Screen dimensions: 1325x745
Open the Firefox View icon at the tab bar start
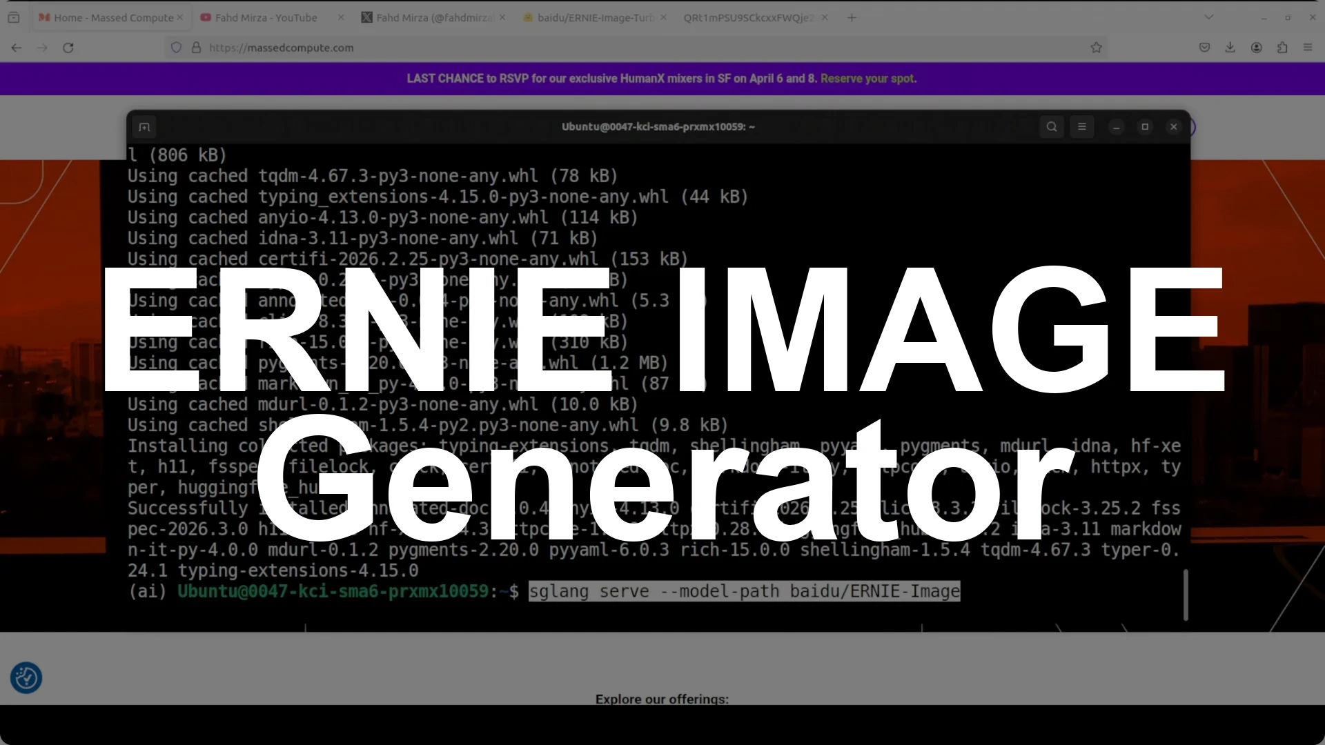[14, 17]
